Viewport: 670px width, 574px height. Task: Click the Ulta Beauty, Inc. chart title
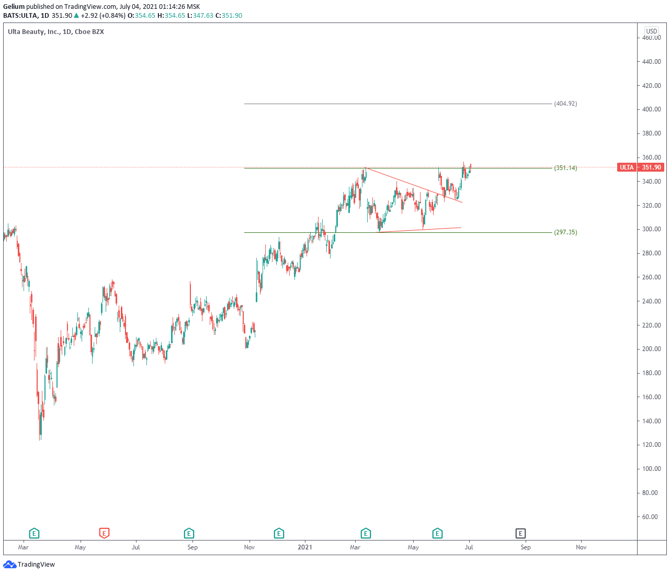tap(56, 32)
